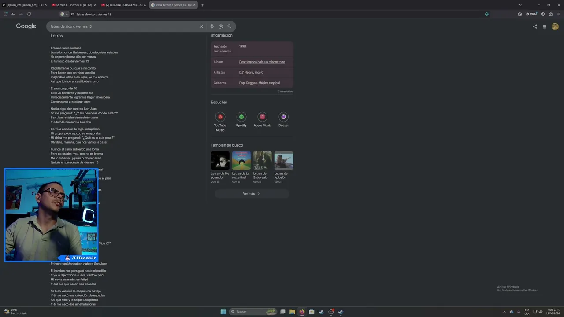The width and height of the screenshot is (564, 317).
Task: Open the Windows Start menu
Action: (223, 312)
